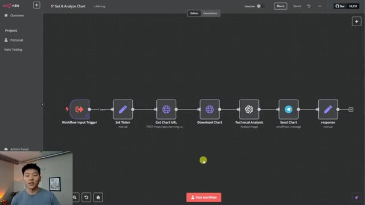Image resolution: width=365 pixels, height=205 pixels.
Task: Open the workflow history icon
Action: [x=309, y=6]
